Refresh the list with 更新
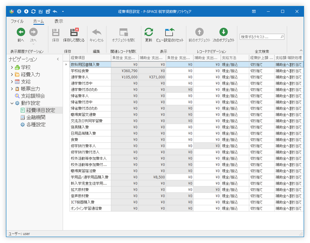This screenshot has height=243, width=310. pos(149,35)
